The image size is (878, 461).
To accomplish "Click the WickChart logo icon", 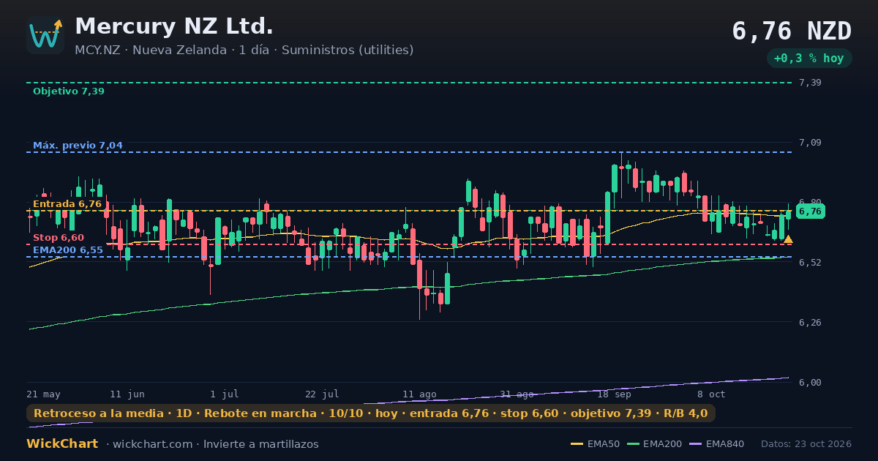I will point(45,35).
